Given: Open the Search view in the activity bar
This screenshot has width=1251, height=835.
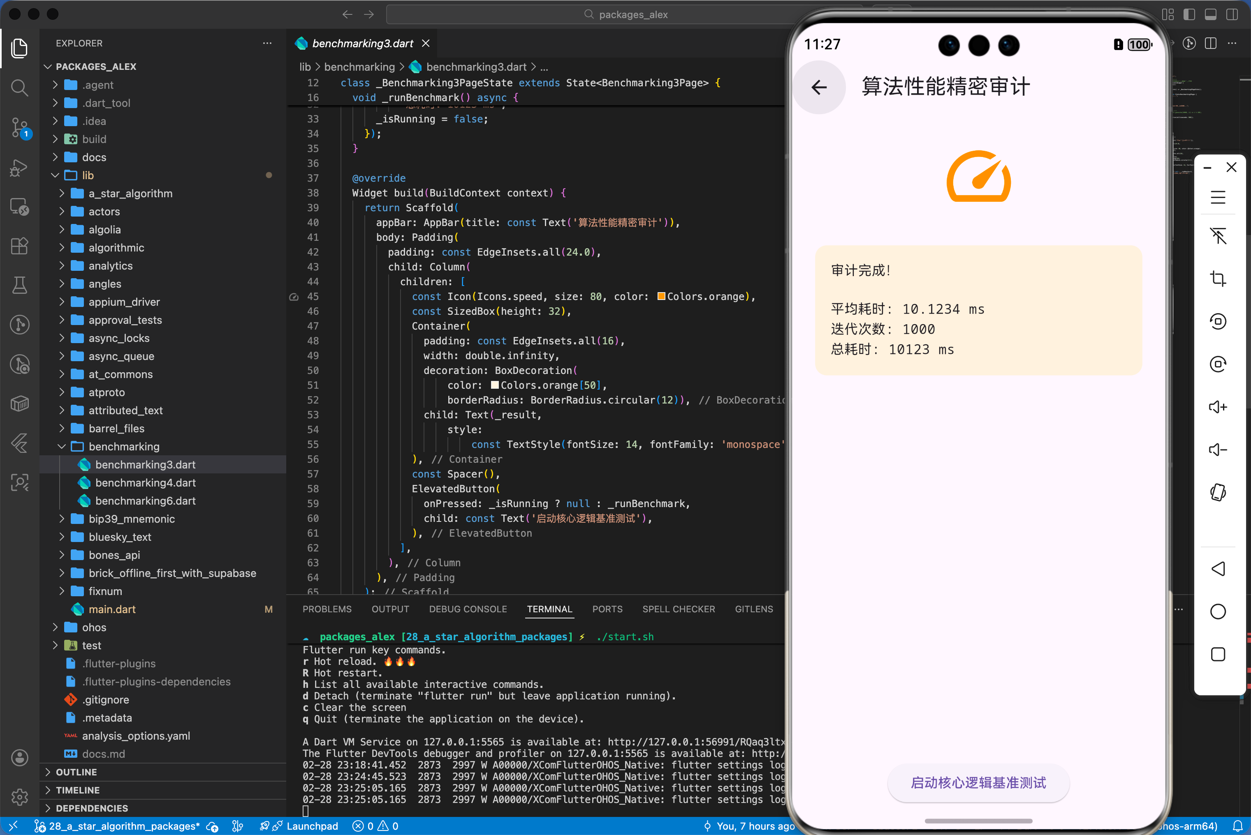Looking at the screenshot, I should [20, 88].
